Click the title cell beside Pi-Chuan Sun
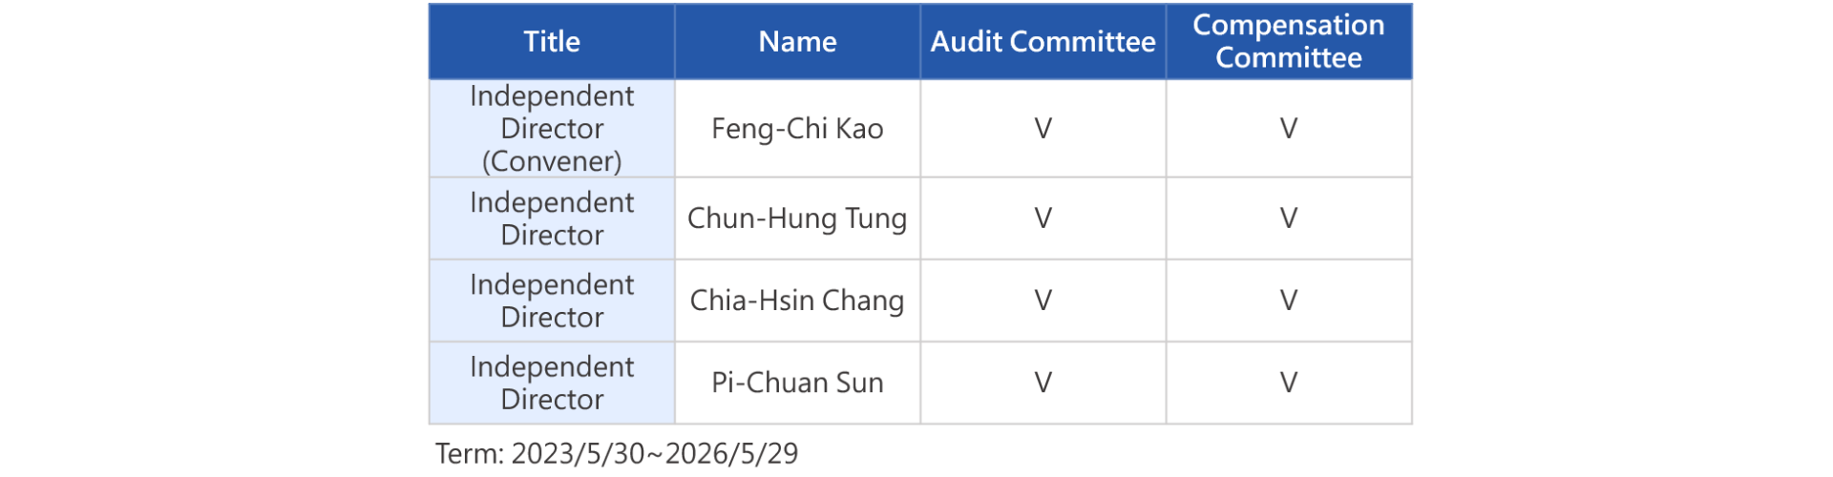The image size is (1833, 477). (x=552, y=383)
